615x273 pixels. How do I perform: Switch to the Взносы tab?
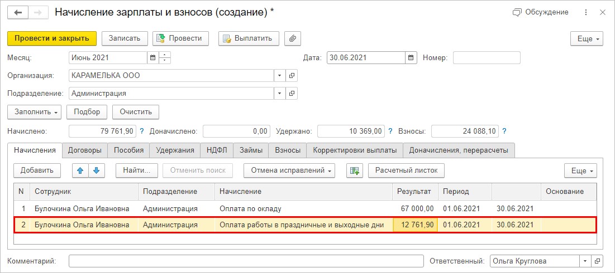(288, 150)
